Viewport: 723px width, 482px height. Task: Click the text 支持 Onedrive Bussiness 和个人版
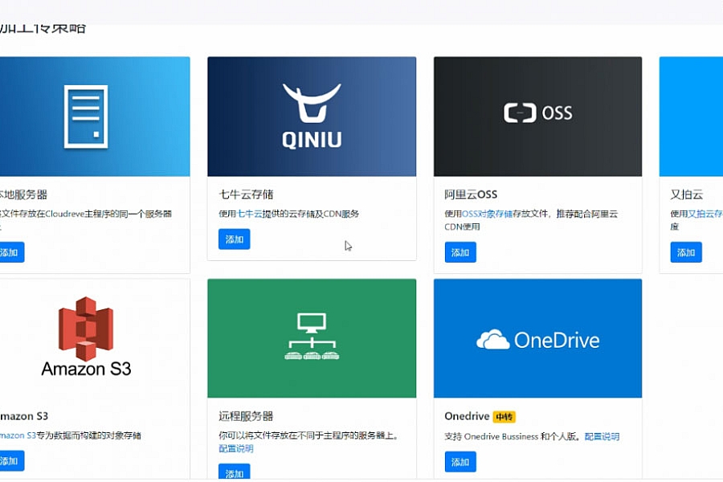512,436
